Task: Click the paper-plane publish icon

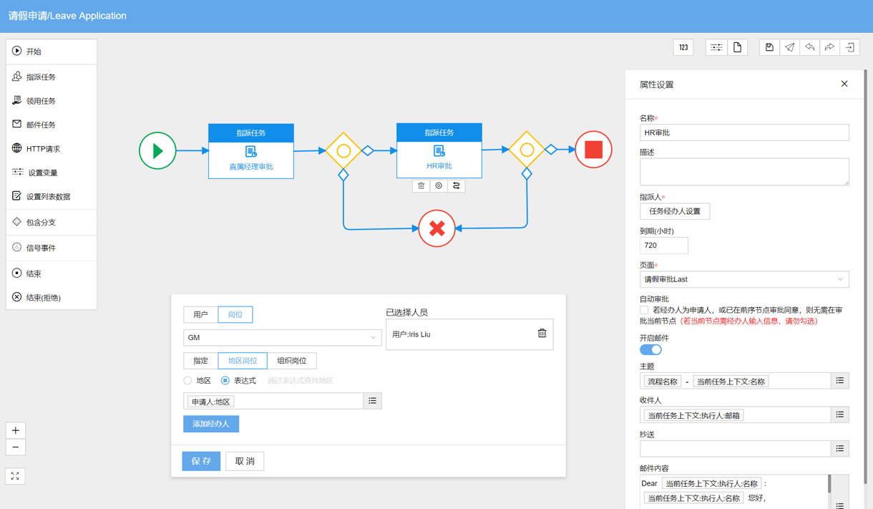Action: [789, 47]
